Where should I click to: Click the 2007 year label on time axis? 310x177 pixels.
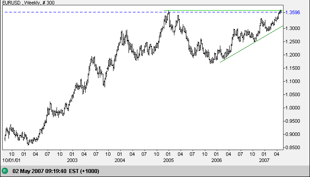click(x=265, y=160)
